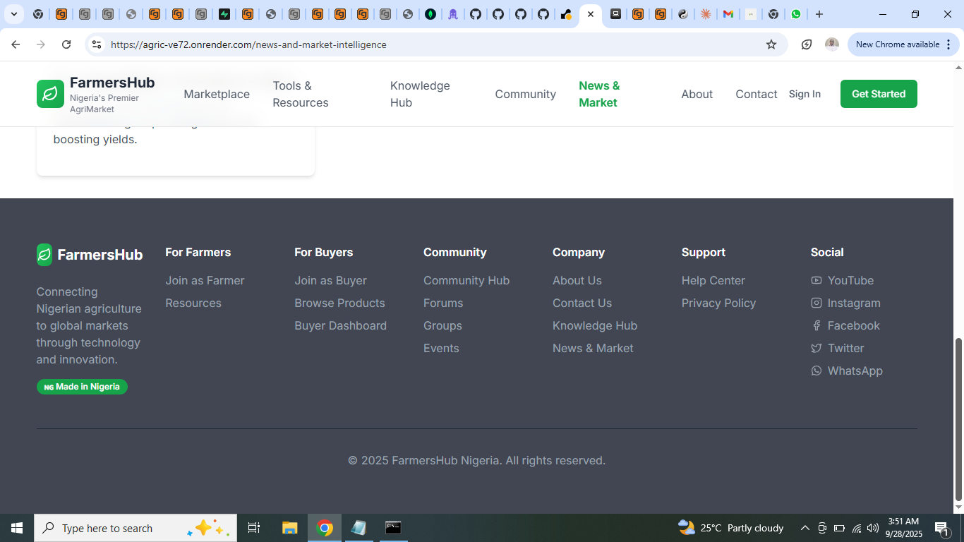Open the tab search dropdown arrow

pyautogui.click(x=13, y=14)
